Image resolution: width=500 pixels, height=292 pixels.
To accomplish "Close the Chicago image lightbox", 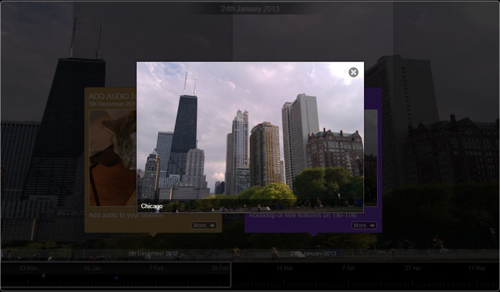I will (353, 73).
